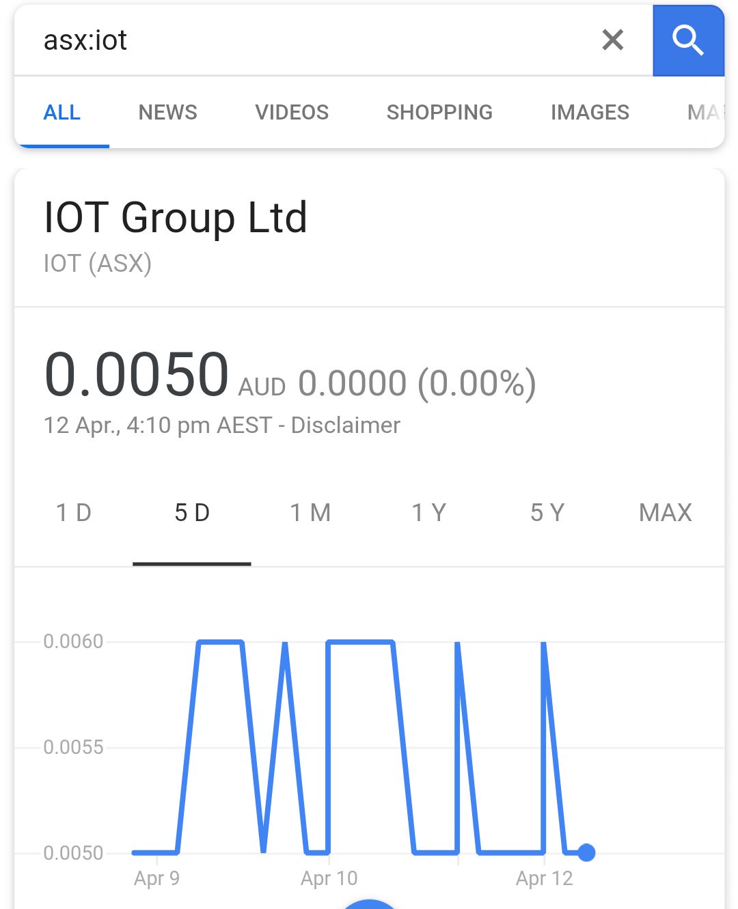Select the MAX chart range
The height and width of the screenshot is (909, 738).
[666, 512]
